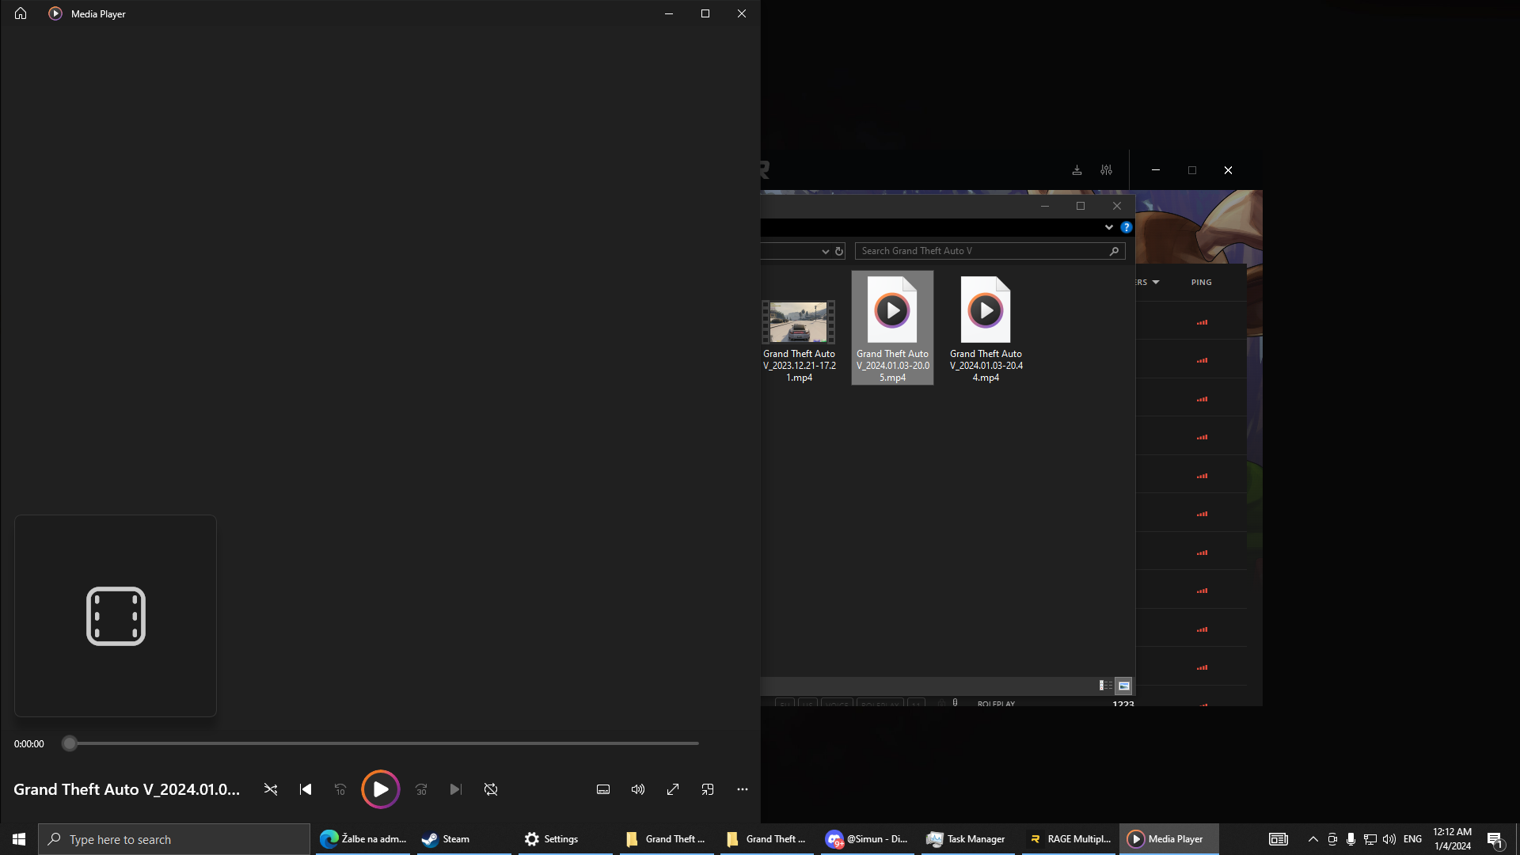This screenshot has height=855, width=1520.
Task: Show hidden system tray icons
Action: pyautogui.click(x=1313, y=839)
